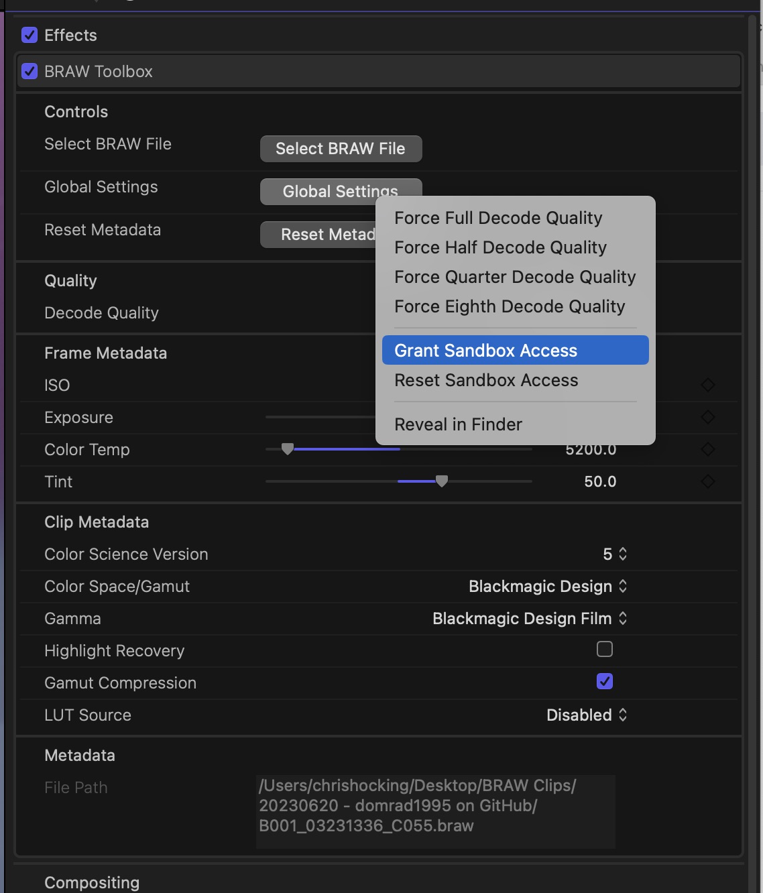Screen dimensions: 763x893
Task: Open Color Science Version dropdown
Action: (x=615, y=554)
